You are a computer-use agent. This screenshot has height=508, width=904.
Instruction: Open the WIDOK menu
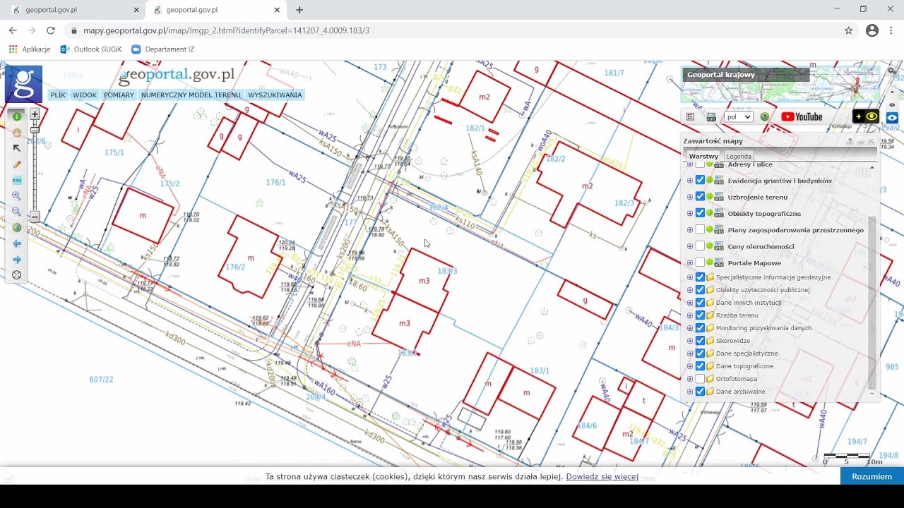pyautogui.click(x=85, y=95)
